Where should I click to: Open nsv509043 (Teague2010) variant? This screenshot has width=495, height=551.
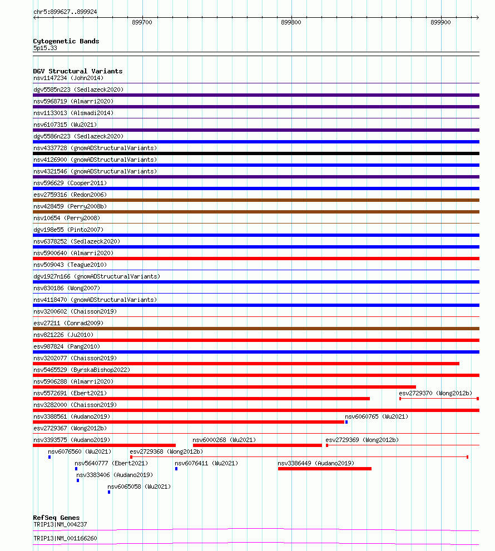click(70, 265)
